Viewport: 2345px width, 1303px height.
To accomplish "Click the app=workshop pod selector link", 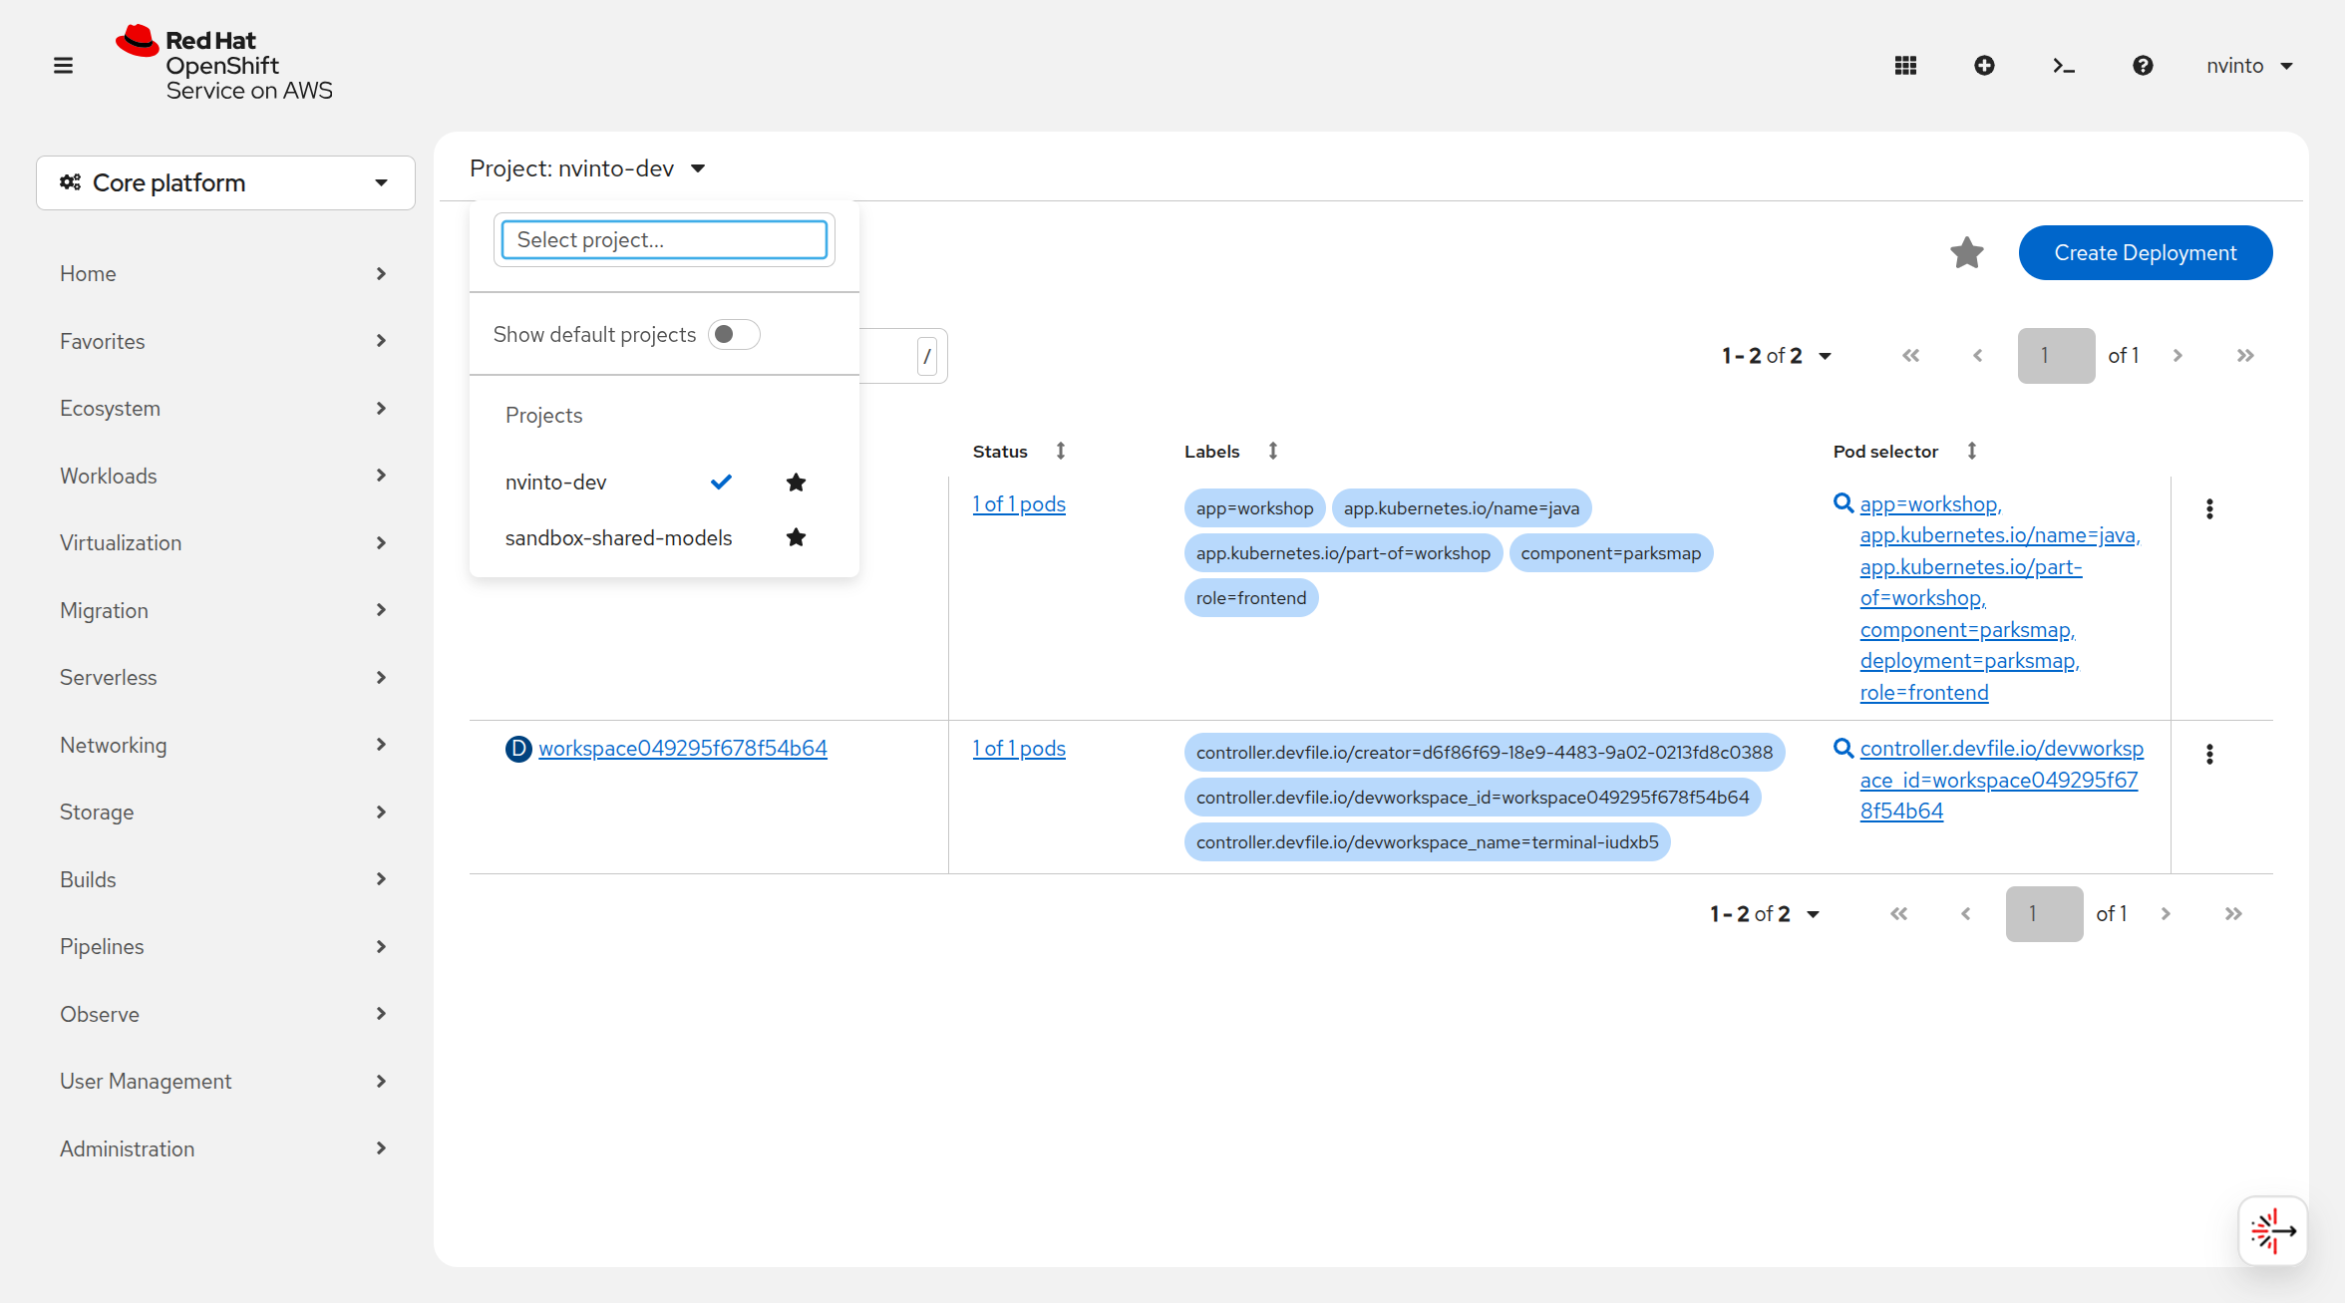I will point(1930,504).
